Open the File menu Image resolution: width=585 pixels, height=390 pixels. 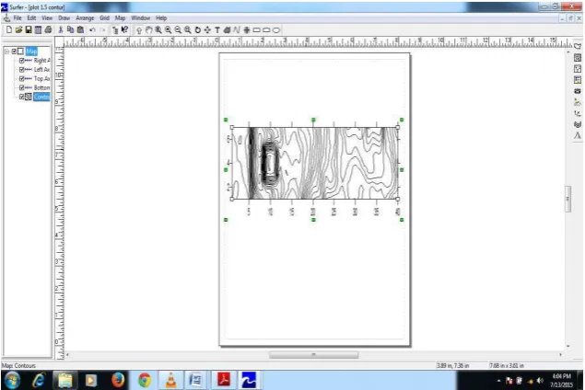pos(18,17)
